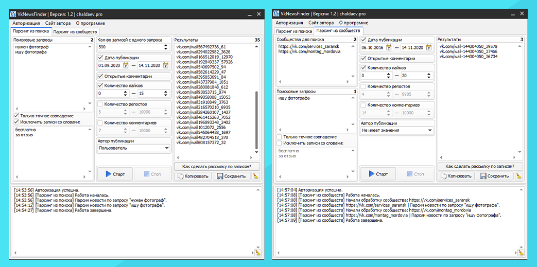
Task: Click Копировать button in right window
Action: 456,176
